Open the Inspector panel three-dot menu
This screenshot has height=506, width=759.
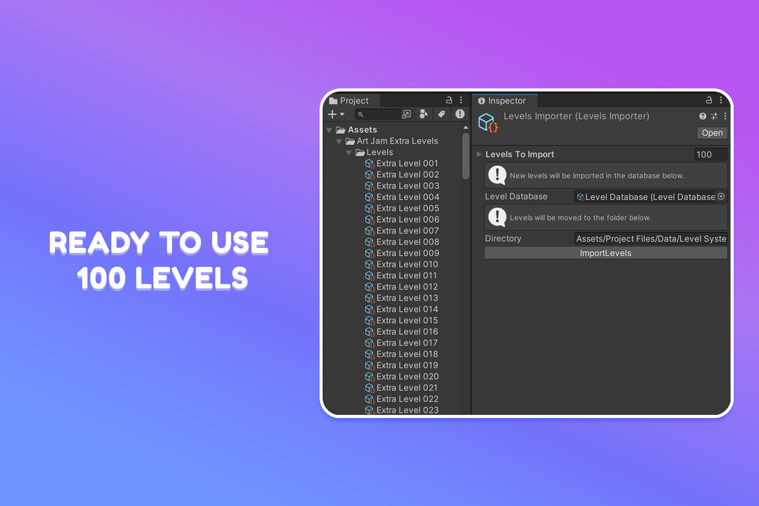click(x=720, y=100)
